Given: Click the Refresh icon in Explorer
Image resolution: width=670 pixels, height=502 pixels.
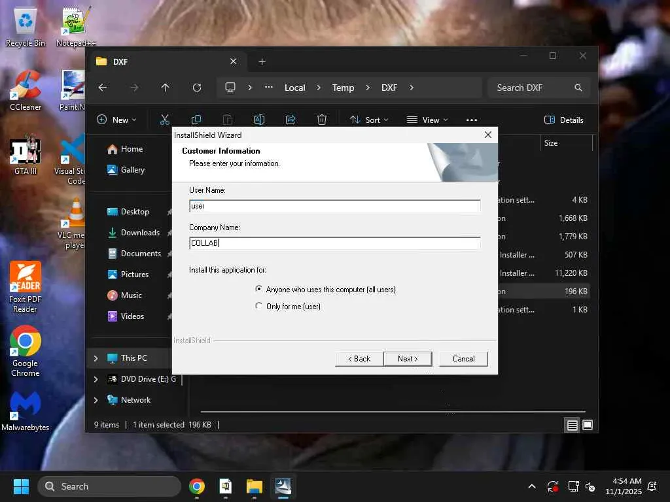Looking at the screenshot, I should 196,88.
